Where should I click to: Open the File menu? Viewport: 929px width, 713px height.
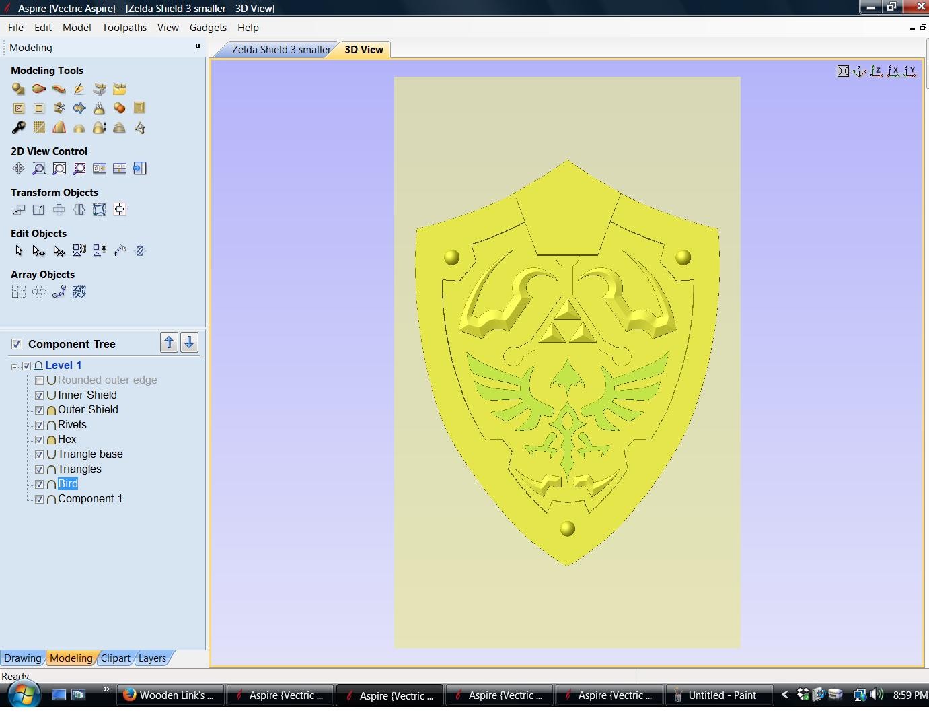click(15, 28)
